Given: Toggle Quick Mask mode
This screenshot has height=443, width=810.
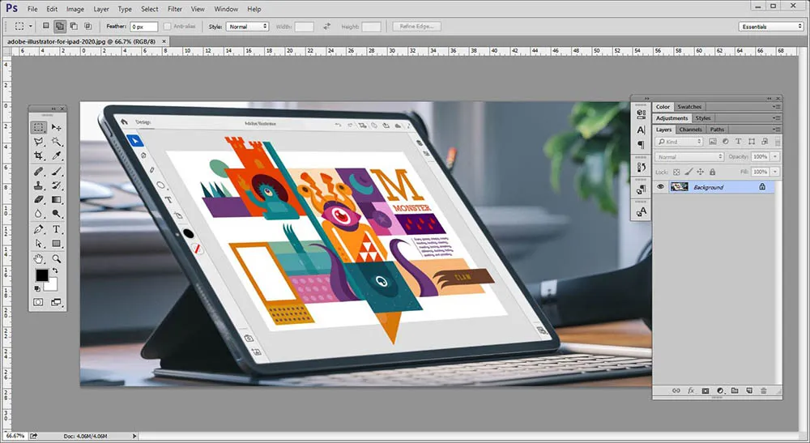Looking at the screenshot, I should pos(38,302).
